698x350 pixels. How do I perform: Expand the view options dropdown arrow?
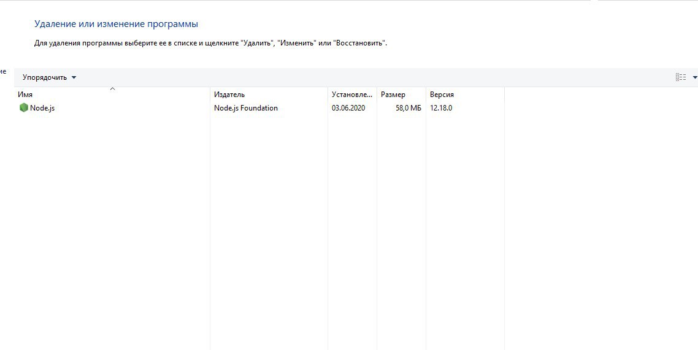pyautogui.click(x=695, y=77)
